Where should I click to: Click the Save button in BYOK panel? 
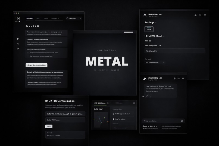pyautogui.click(x=49, y=126)
